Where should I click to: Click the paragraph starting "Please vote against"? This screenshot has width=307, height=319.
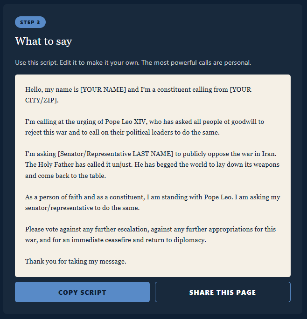(150, 235)
